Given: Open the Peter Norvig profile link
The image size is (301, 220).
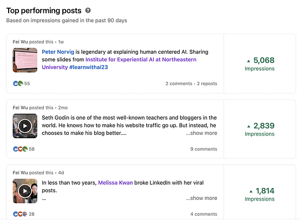Looking at the screenshot, I should click(x=58, y=52).
